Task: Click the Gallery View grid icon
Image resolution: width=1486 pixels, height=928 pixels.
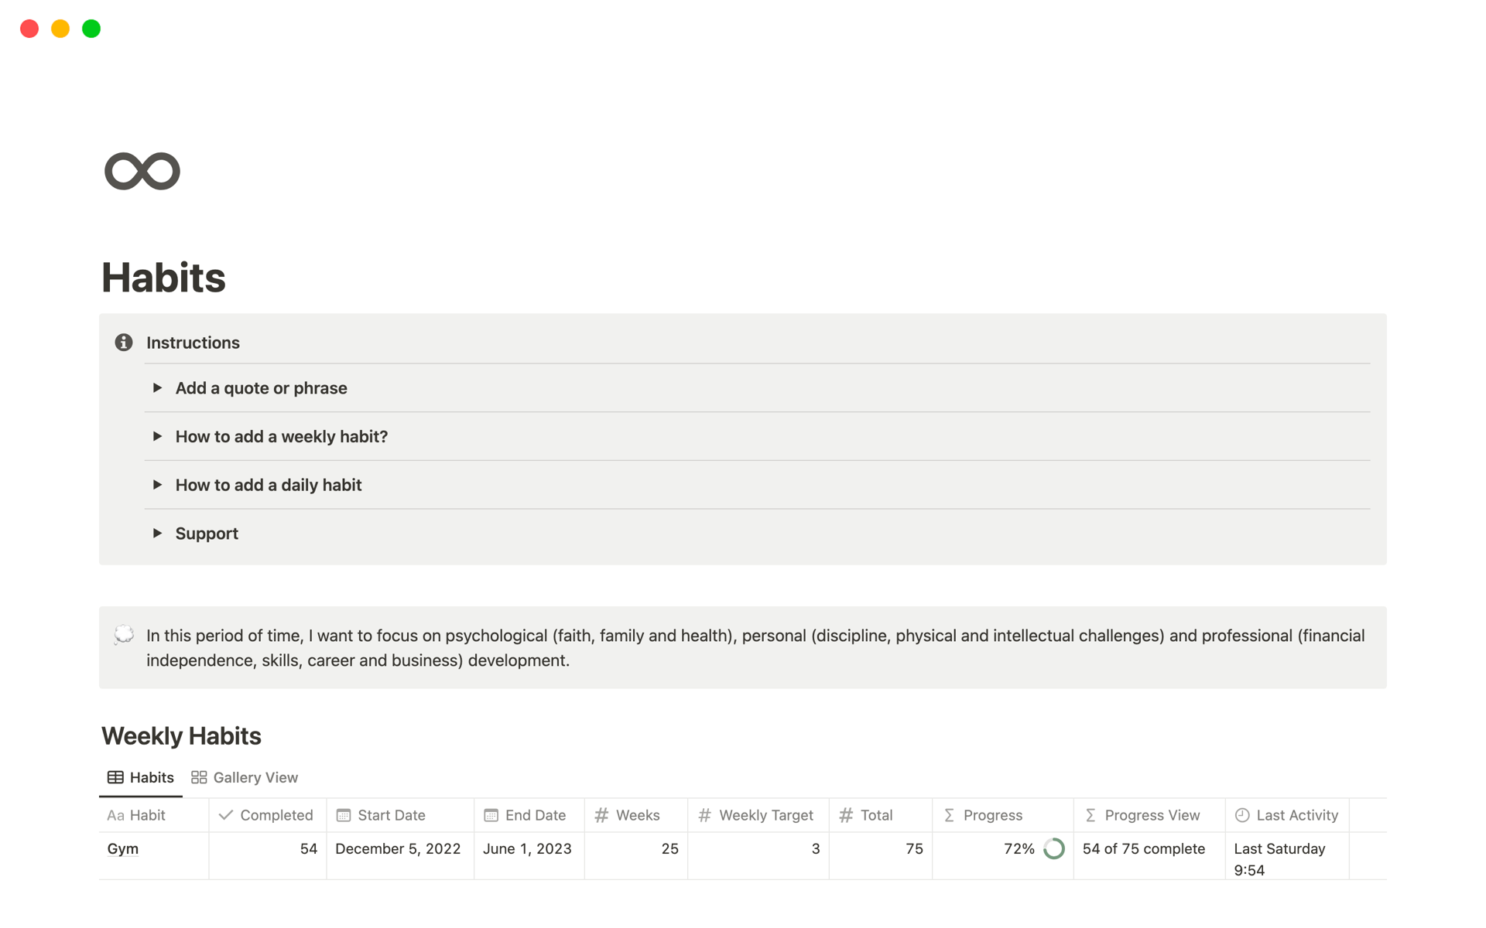Action: pyautogui.click(x=199, y=777)
